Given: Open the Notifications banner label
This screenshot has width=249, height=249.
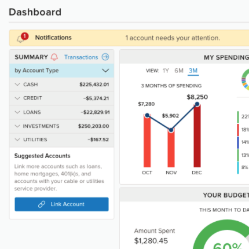Looking at the screenshot, I should pos(53,38).
